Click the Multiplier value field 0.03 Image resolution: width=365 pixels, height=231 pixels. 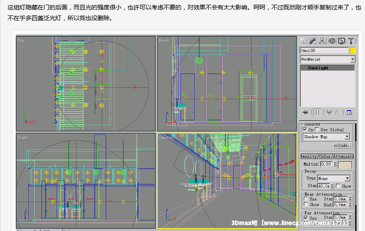point(326,164)
